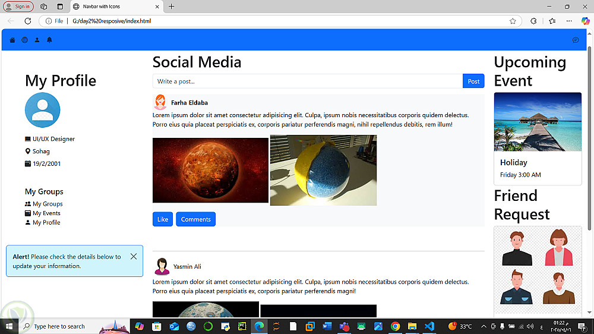The height and width of the screenshot is (334, 594).
Task: Open the notification center icon
Action: 582,326
